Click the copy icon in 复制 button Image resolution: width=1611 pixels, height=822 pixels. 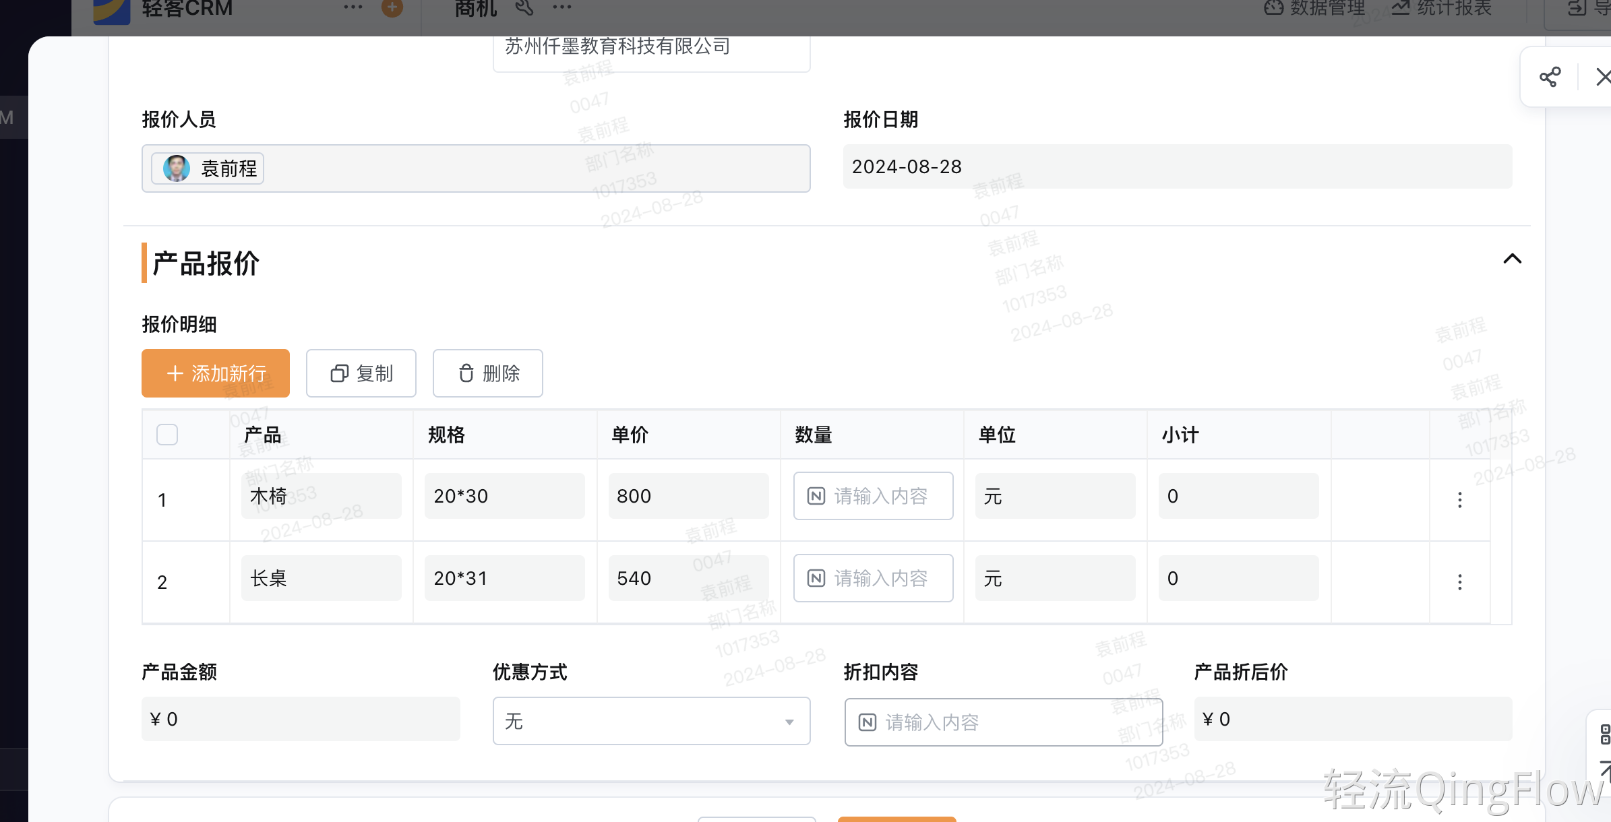pyautogui.click(x=339, y=373)
